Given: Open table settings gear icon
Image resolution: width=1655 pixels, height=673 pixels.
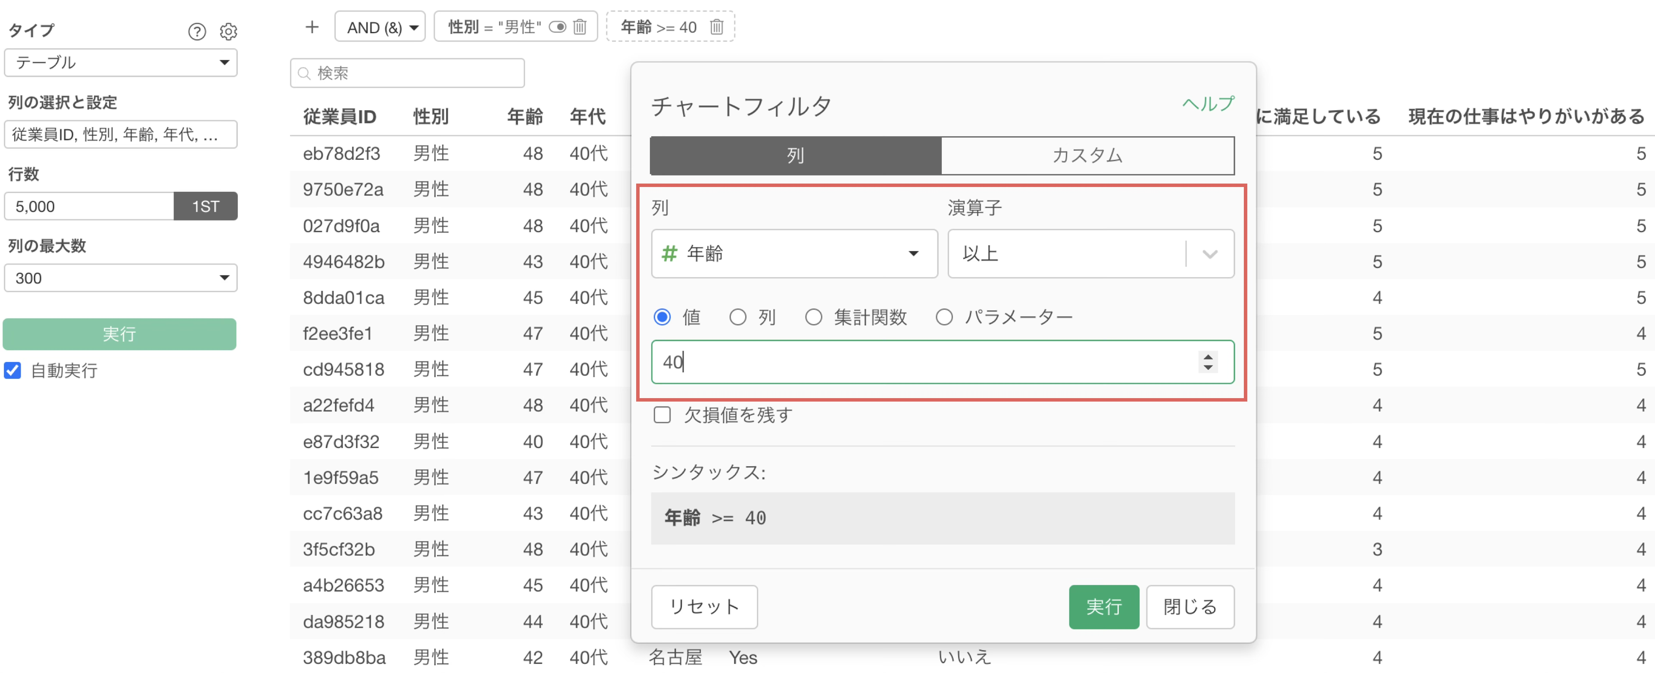Looking at the screenshot, I should click(x=229, y=31).
